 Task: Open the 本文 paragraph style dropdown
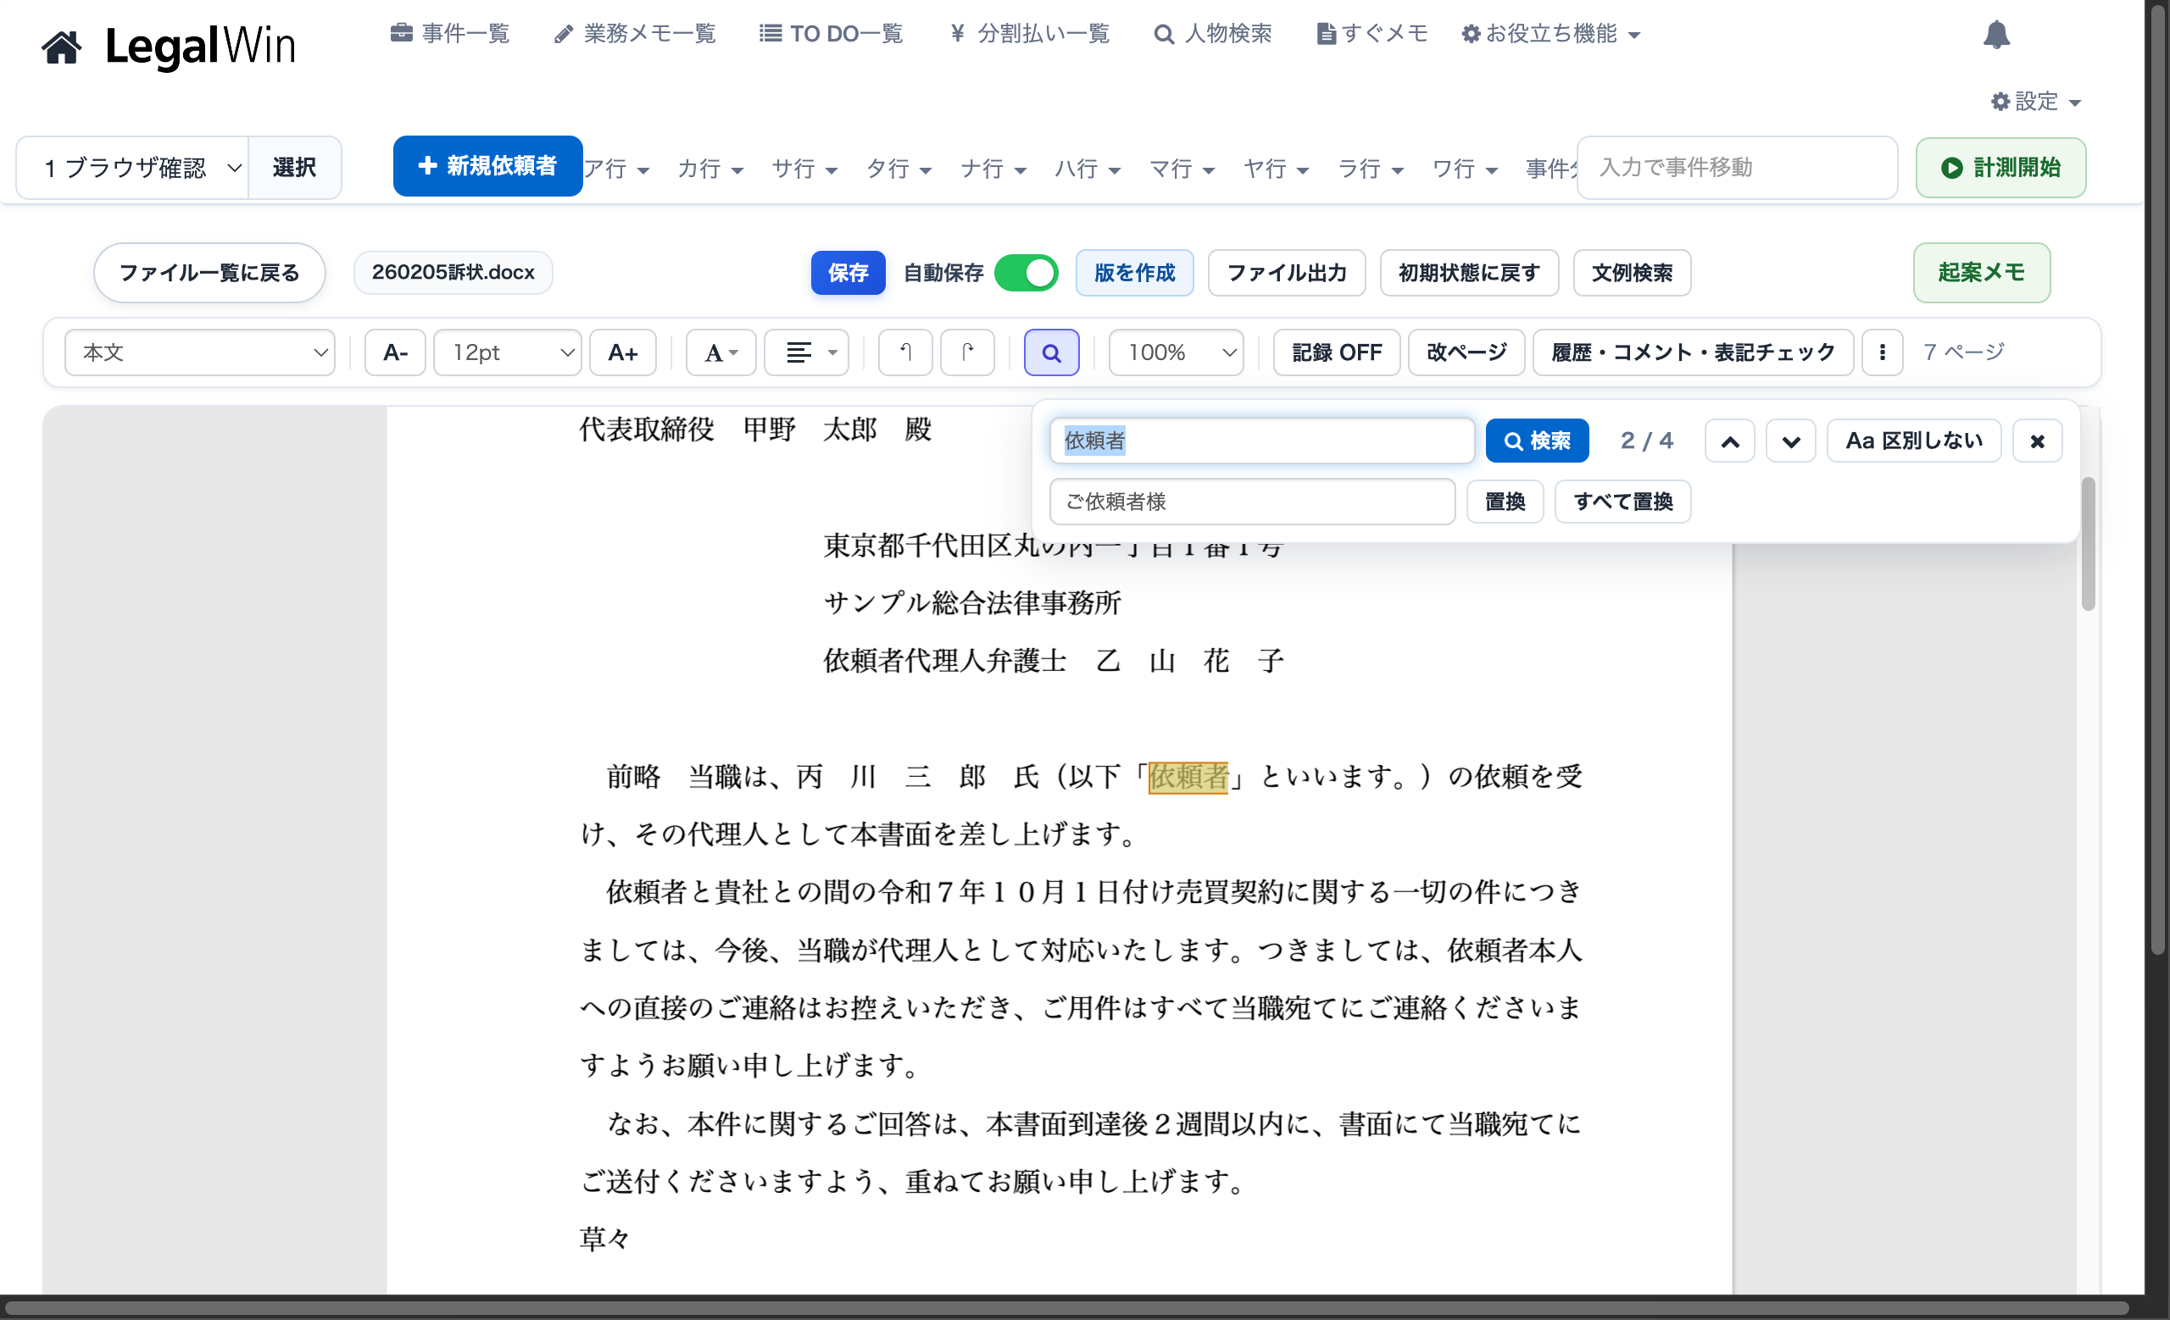click(x=200, y=353)
